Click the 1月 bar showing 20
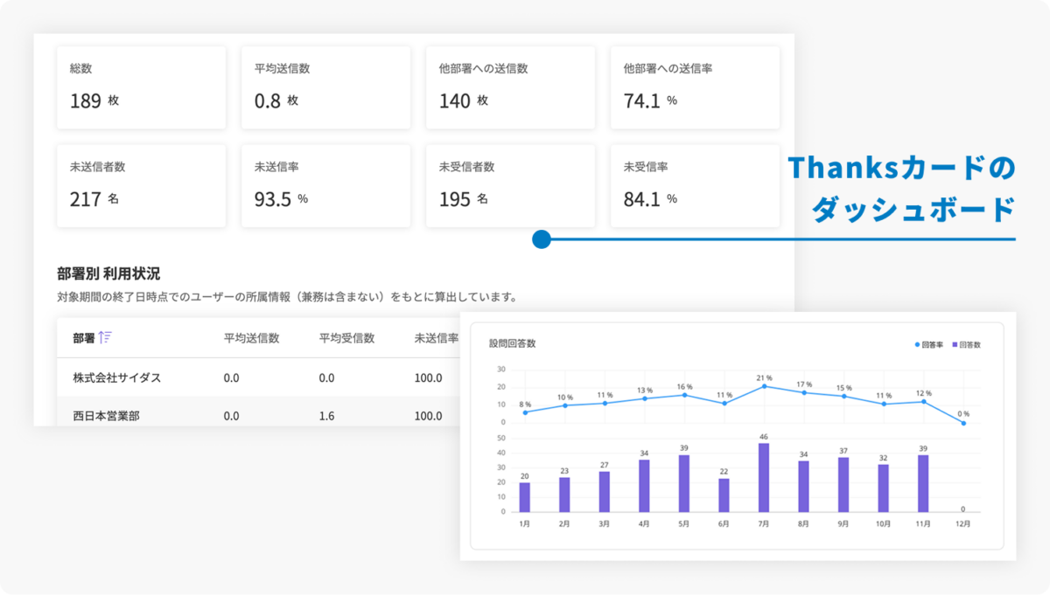Viewport: 1050px width, 595px height. tap(524, 497)
